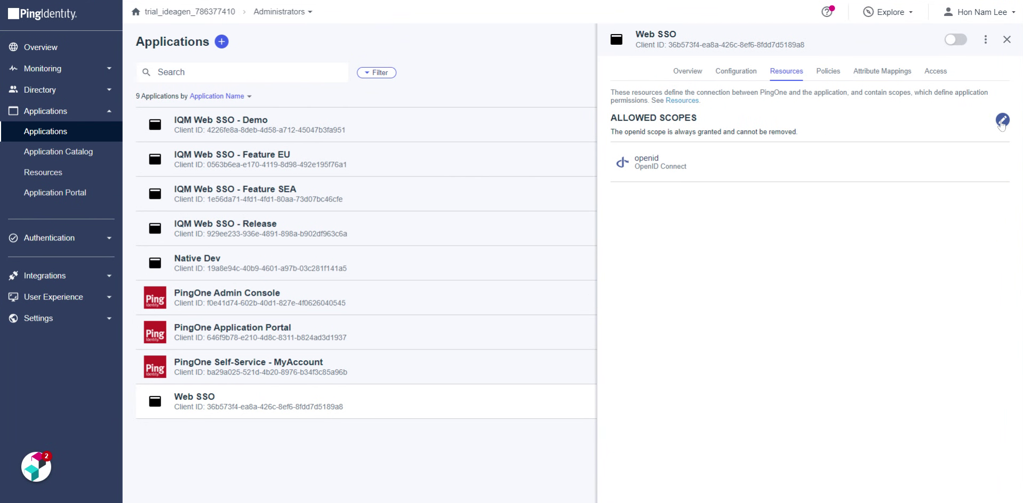Open the Access tab

pos(936,71)
